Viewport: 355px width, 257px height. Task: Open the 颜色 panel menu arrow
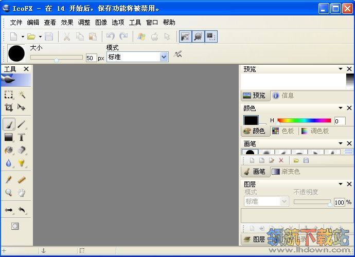click(341, 108)
